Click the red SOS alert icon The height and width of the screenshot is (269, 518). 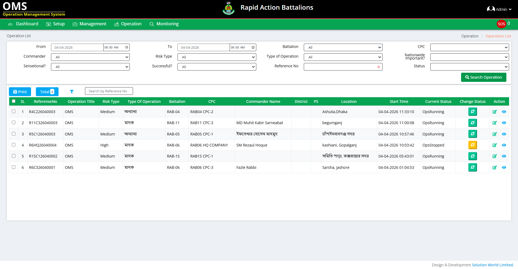coord(501,24)
